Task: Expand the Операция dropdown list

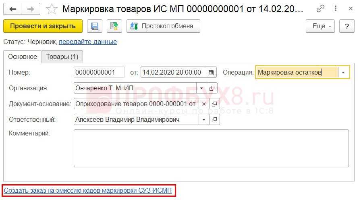Action: pyautogui.click(x=343, y=73)
